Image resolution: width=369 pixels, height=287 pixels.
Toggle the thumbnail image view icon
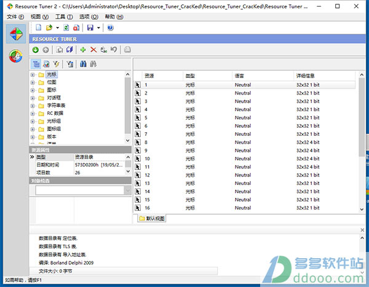click(x=46, y=64)
